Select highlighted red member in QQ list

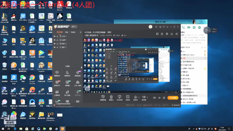(x=194, y=58)
